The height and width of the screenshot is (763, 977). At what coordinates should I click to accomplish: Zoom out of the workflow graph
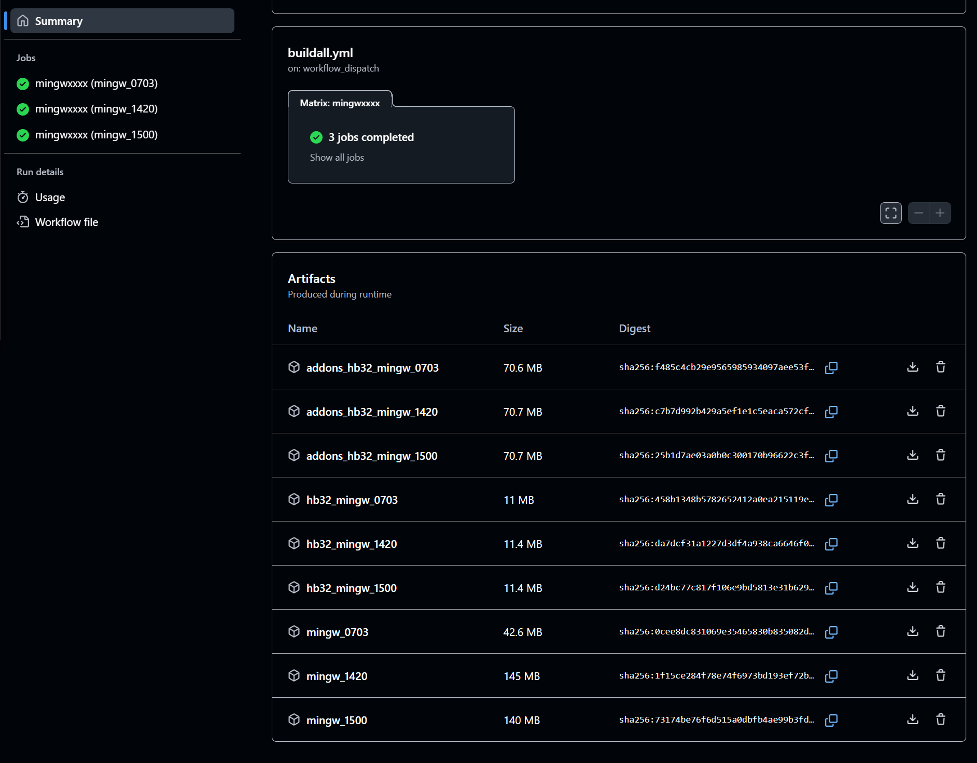[x=919, y=213]
